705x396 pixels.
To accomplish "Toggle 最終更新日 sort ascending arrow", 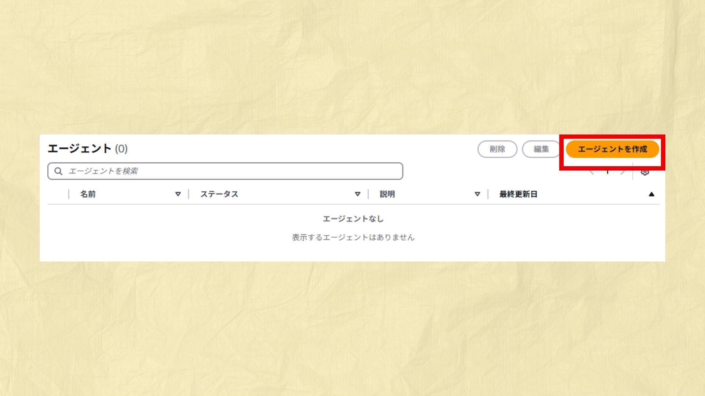I will [651, 194].
